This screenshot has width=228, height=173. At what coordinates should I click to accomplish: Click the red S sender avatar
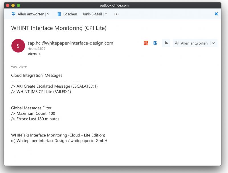18,46
